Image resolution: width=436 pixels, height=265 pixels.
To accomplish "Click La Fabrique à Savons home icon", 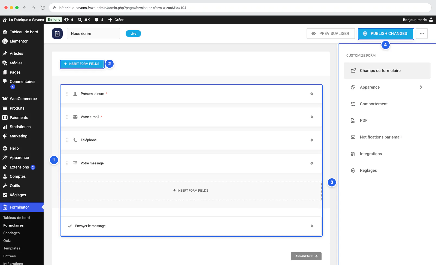I will (5, 20).
